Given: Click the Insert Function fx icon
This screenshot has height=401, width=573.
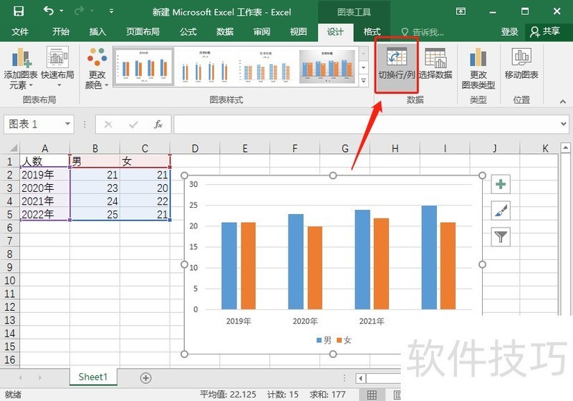Looking at the screenshot, I should tap(158, 125).
